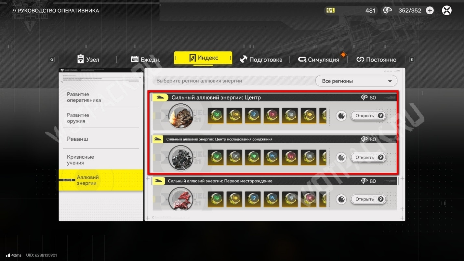Screen dimensions: 464x261
Task: Open the Ежедн. tab
Action: (145, 59)
